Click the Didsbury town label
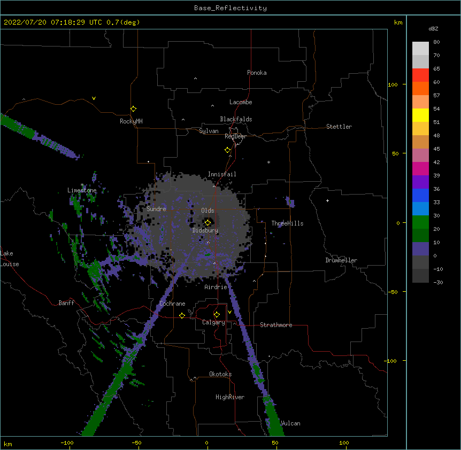Screen dimensions: 461x450 point(205,230)
